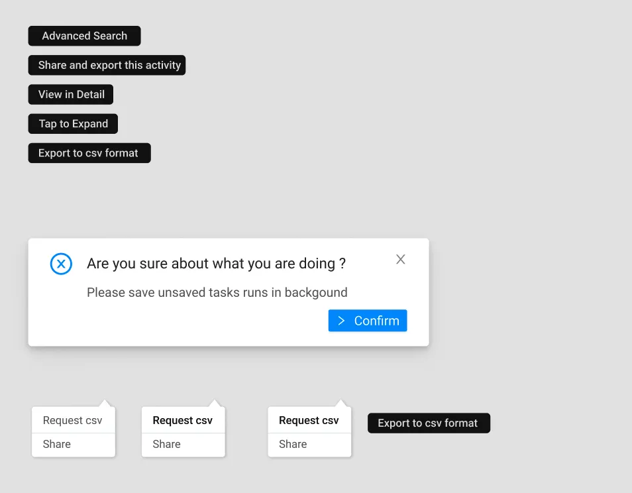This screenshot has height=493, width=632.
Task: Click the Share and export this activity label
Action: point(107,66)
